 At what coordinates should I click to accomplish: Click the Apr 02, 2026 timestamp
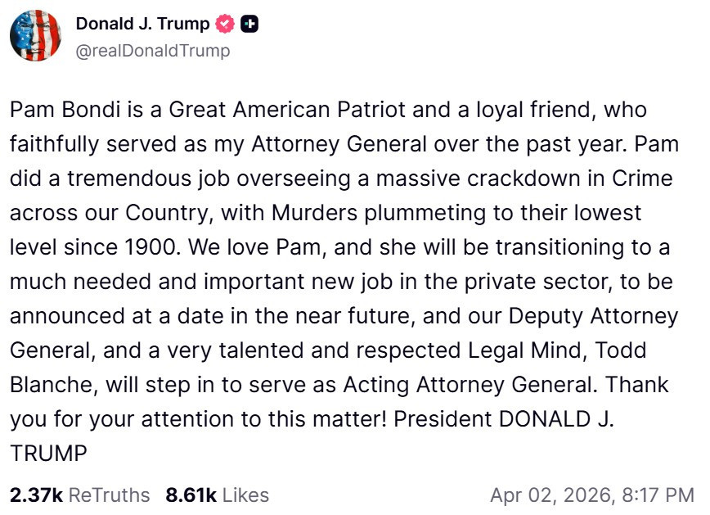(591, 495)
